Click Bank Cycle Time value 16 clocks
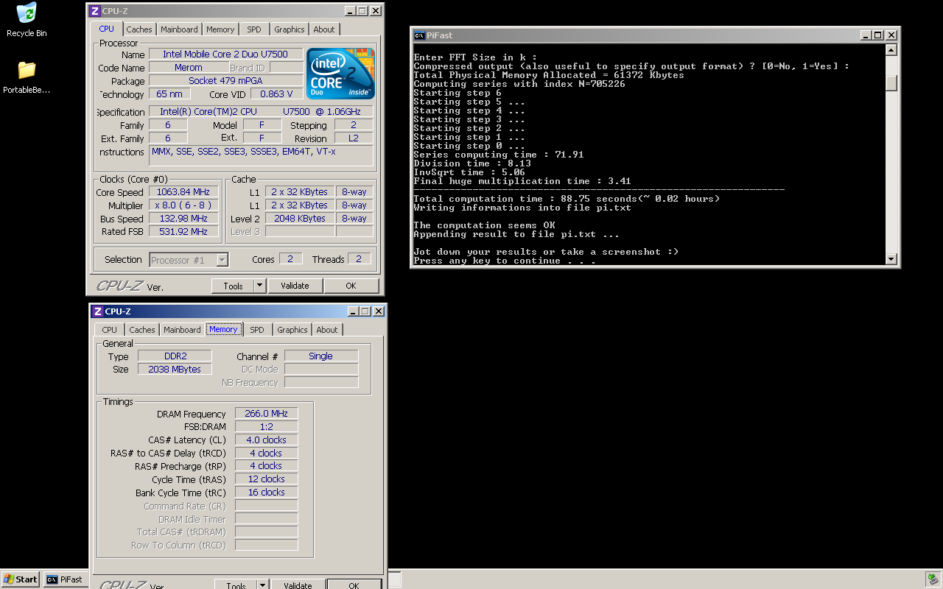Screen dimensions: 943x589 point(267,493)
